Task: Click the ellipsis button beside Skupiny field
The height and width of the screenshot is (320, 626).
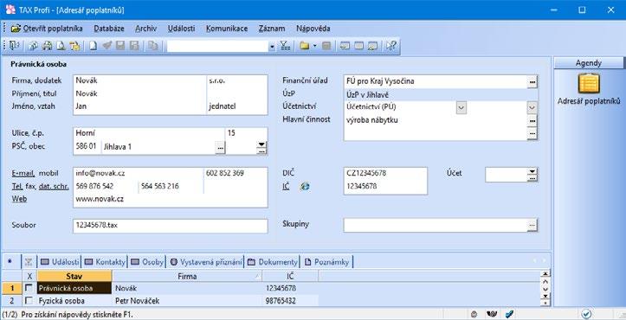Action: pyautogui.click(x=532, y=226)
